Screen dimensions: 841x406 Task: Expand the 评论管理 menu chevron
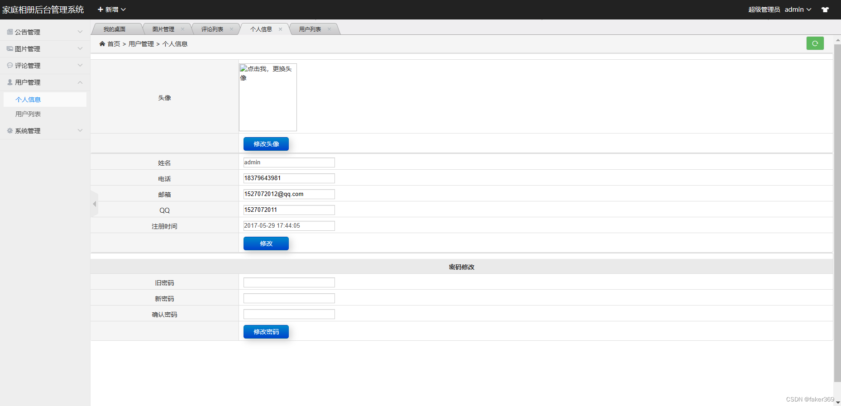(80, 65)
